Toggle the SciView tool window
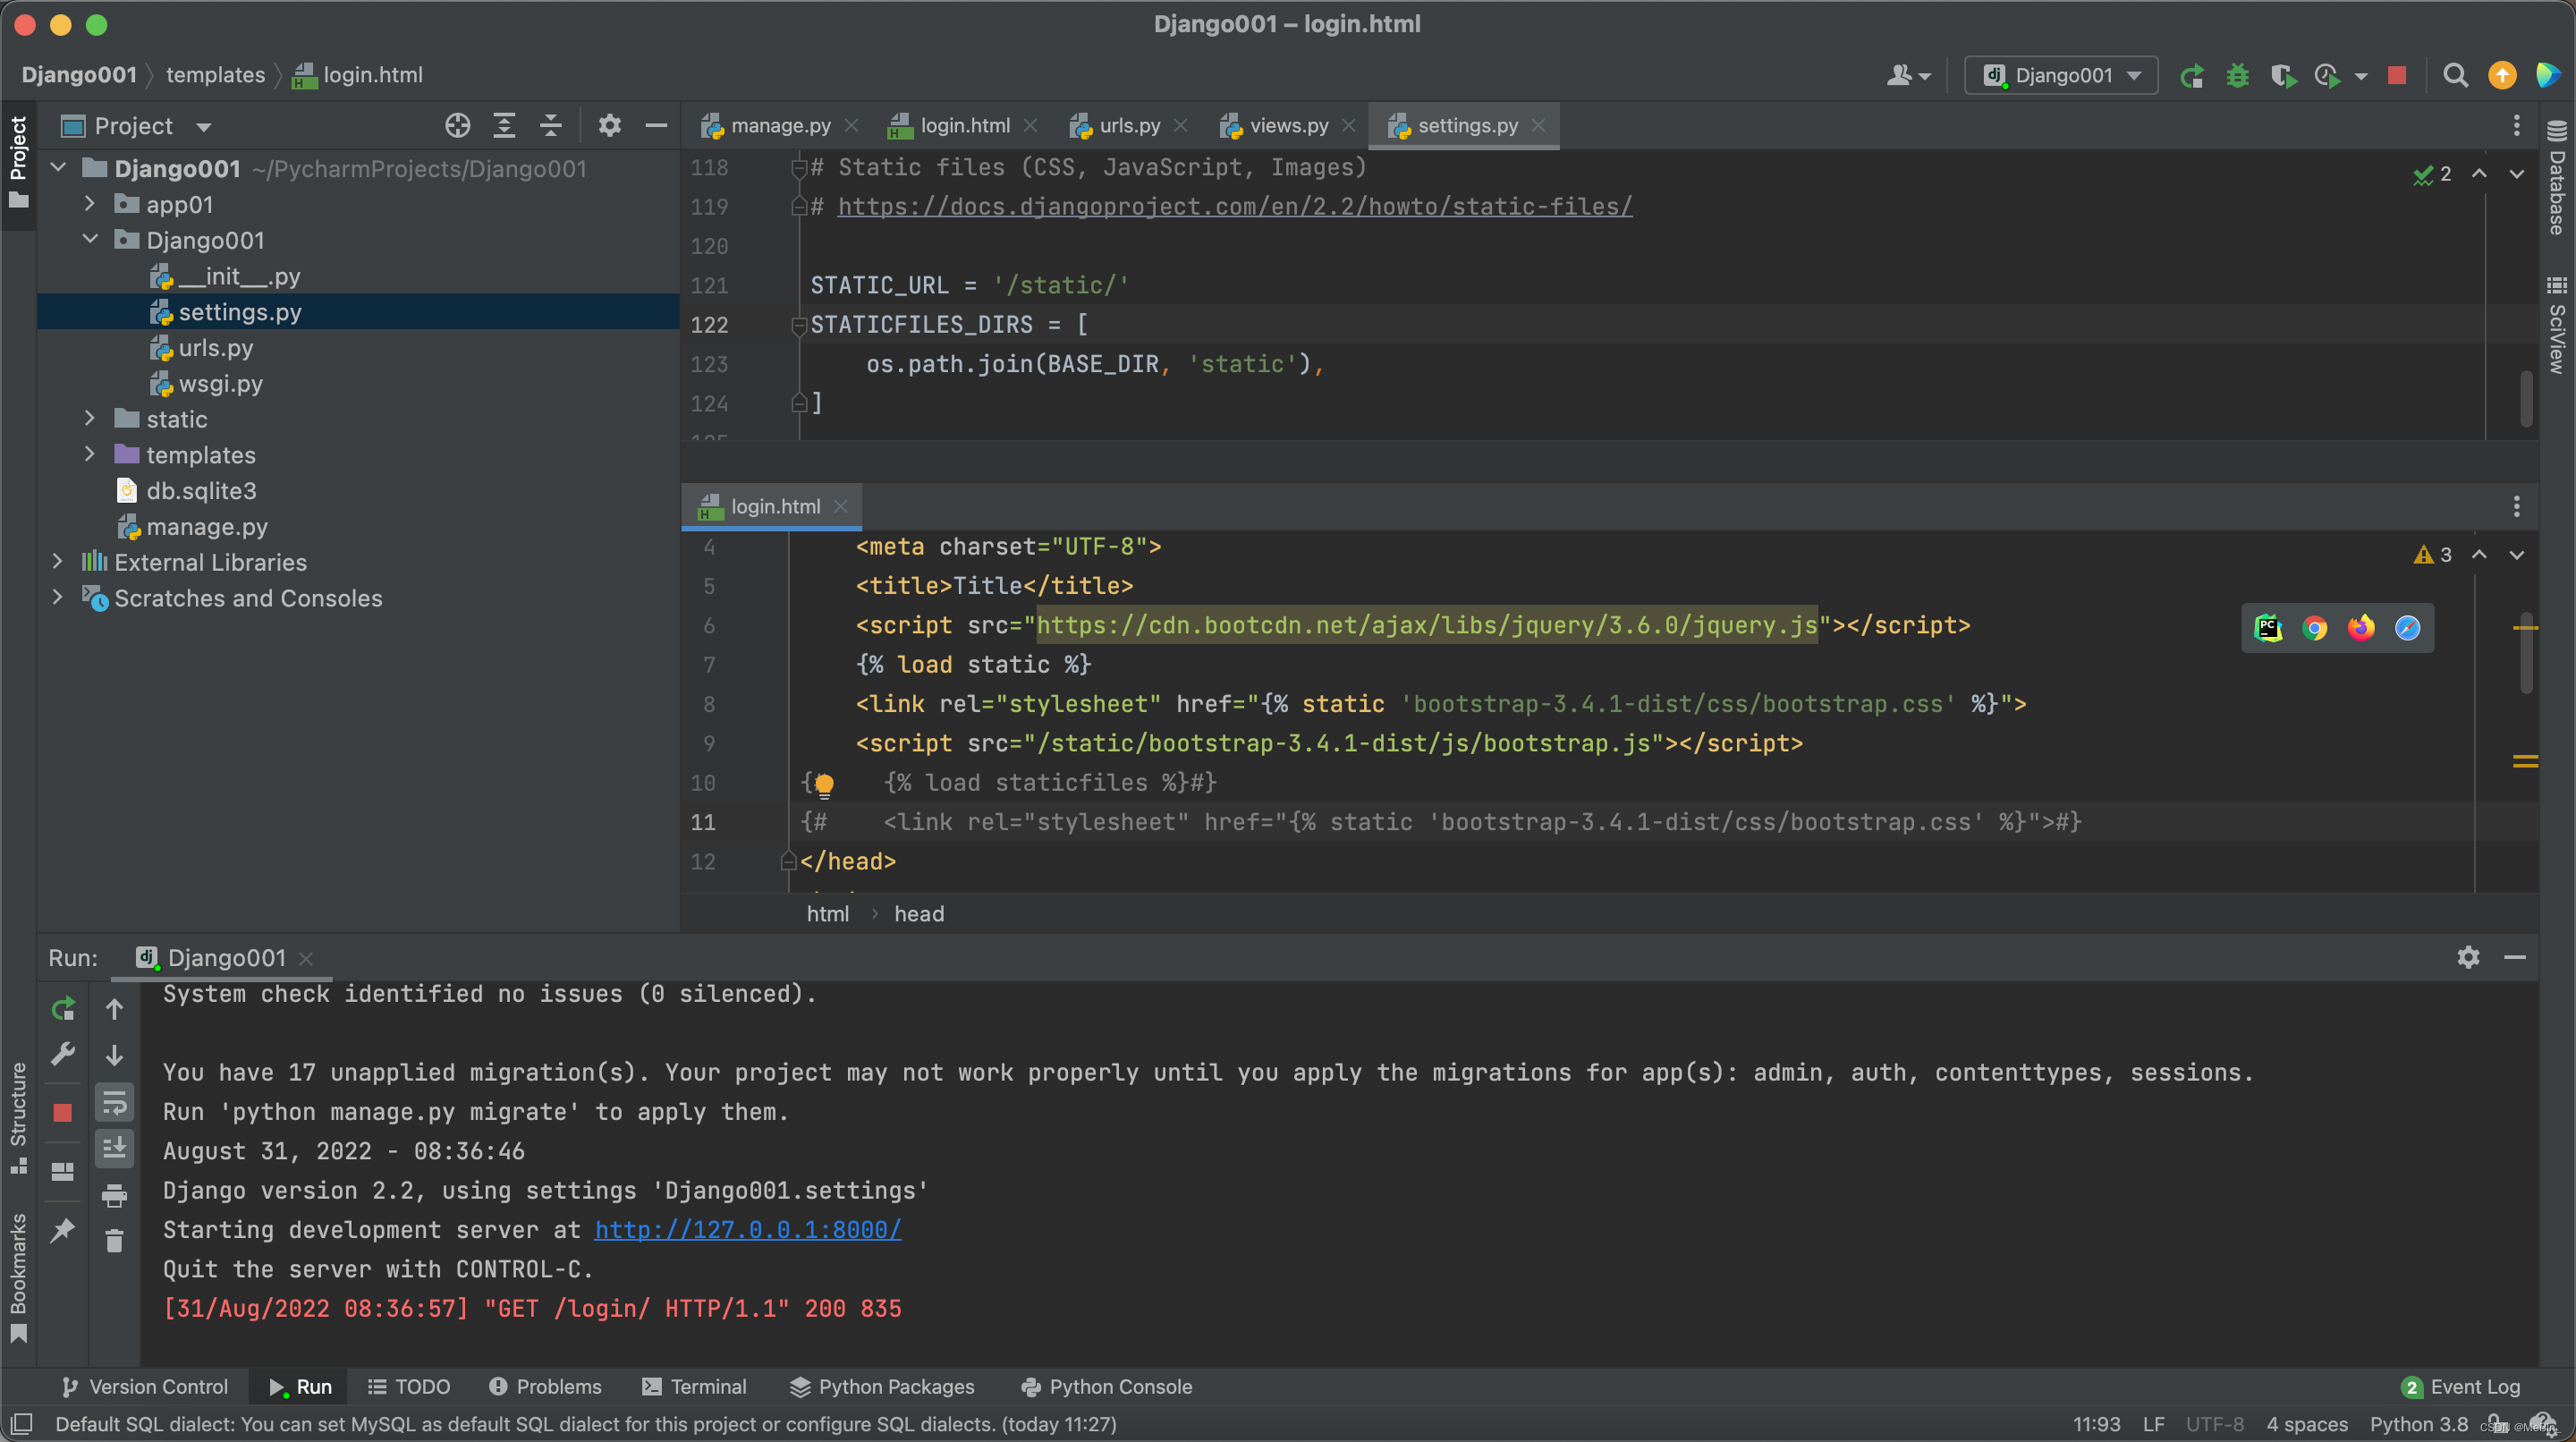The height and width of the screenshot is (1442, 2576). (x=2557, y=325)
